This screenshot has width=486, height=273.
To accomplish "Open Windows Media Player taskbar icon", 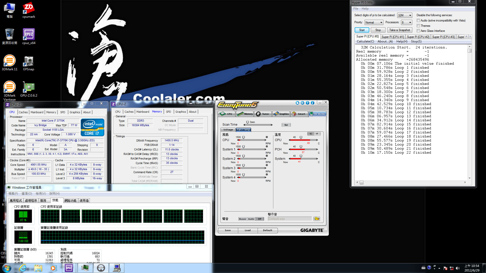I will click(53, 268).
